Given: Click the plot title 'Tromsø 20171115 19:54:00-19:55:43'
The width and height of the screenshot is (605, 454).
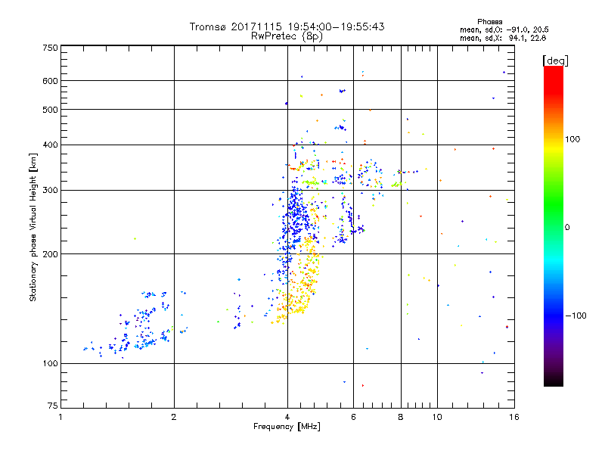Looking at the screenshot, I should (287, 26).
